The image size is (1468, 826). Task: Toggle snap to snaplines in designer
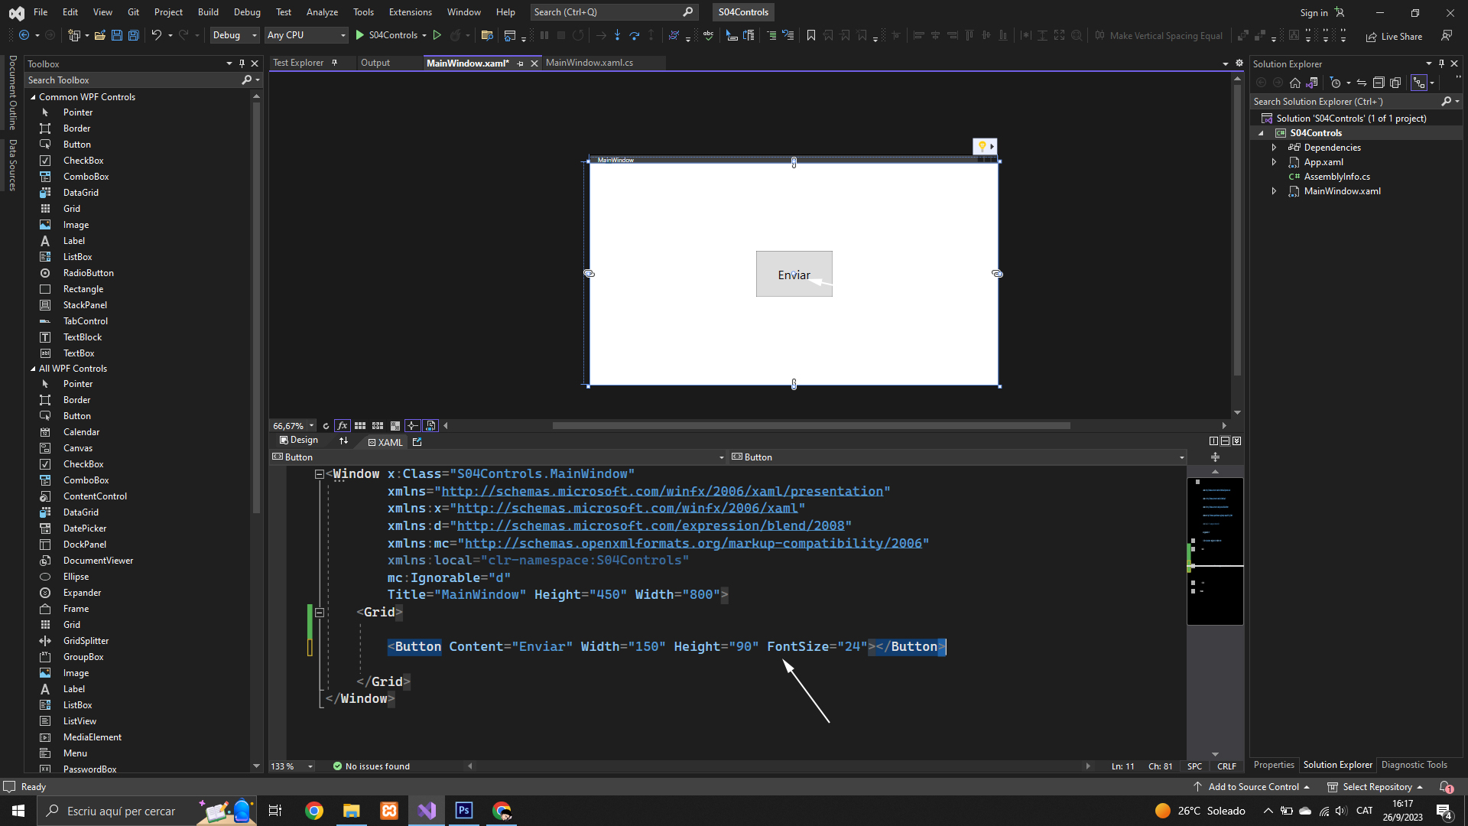[x=413, y=426]
